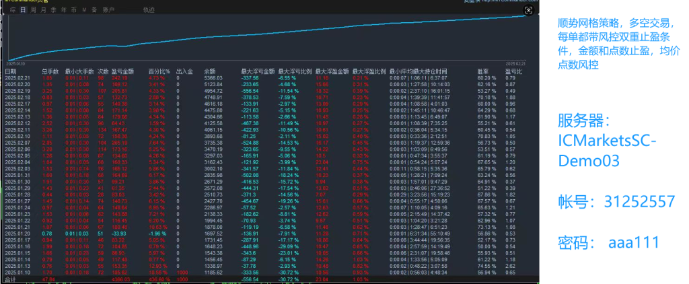Viewport: 689px width, 284px height.
Task: Click the -1.96 % percentage cell
Action: (x=157, y=233)
